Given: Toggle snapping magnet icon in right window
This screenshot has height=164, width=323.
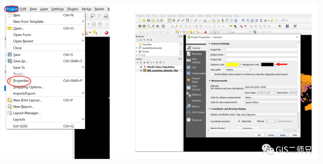Looking at the screenshot, I should pos(205,32).
